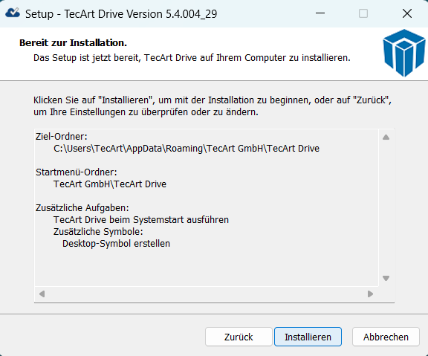The image size is (428, 356).
Task: Click the 'Zusätzliche Aufgaben:' heading
Action: click(82, 208)
